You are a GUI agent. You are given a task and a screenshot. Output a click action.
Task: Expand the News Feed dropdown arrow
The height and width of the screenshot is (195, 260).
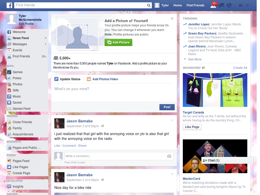pos(45,38)
